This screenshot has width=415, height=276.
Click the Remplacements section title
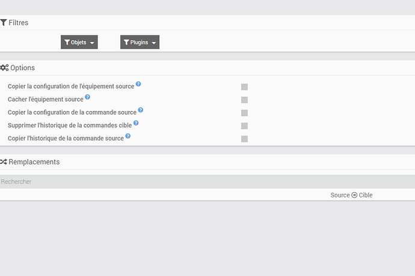coord(34,162)
